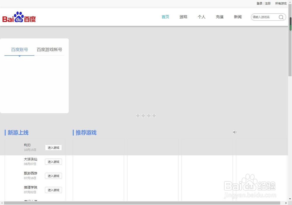Open the 游戏 navigation item

183,17
